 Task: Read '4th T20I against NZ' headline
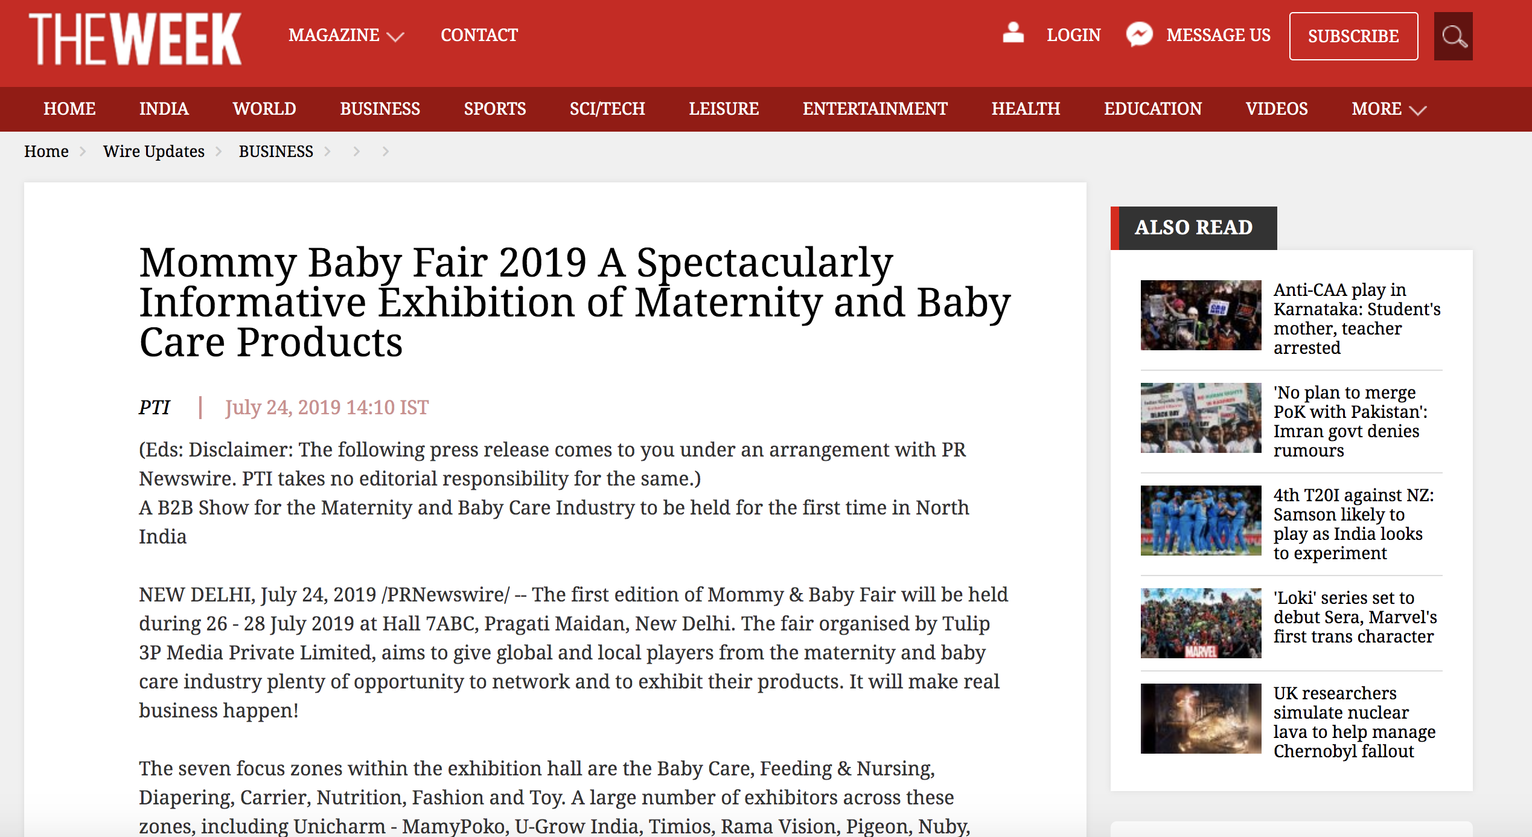tap(1354, 524)
